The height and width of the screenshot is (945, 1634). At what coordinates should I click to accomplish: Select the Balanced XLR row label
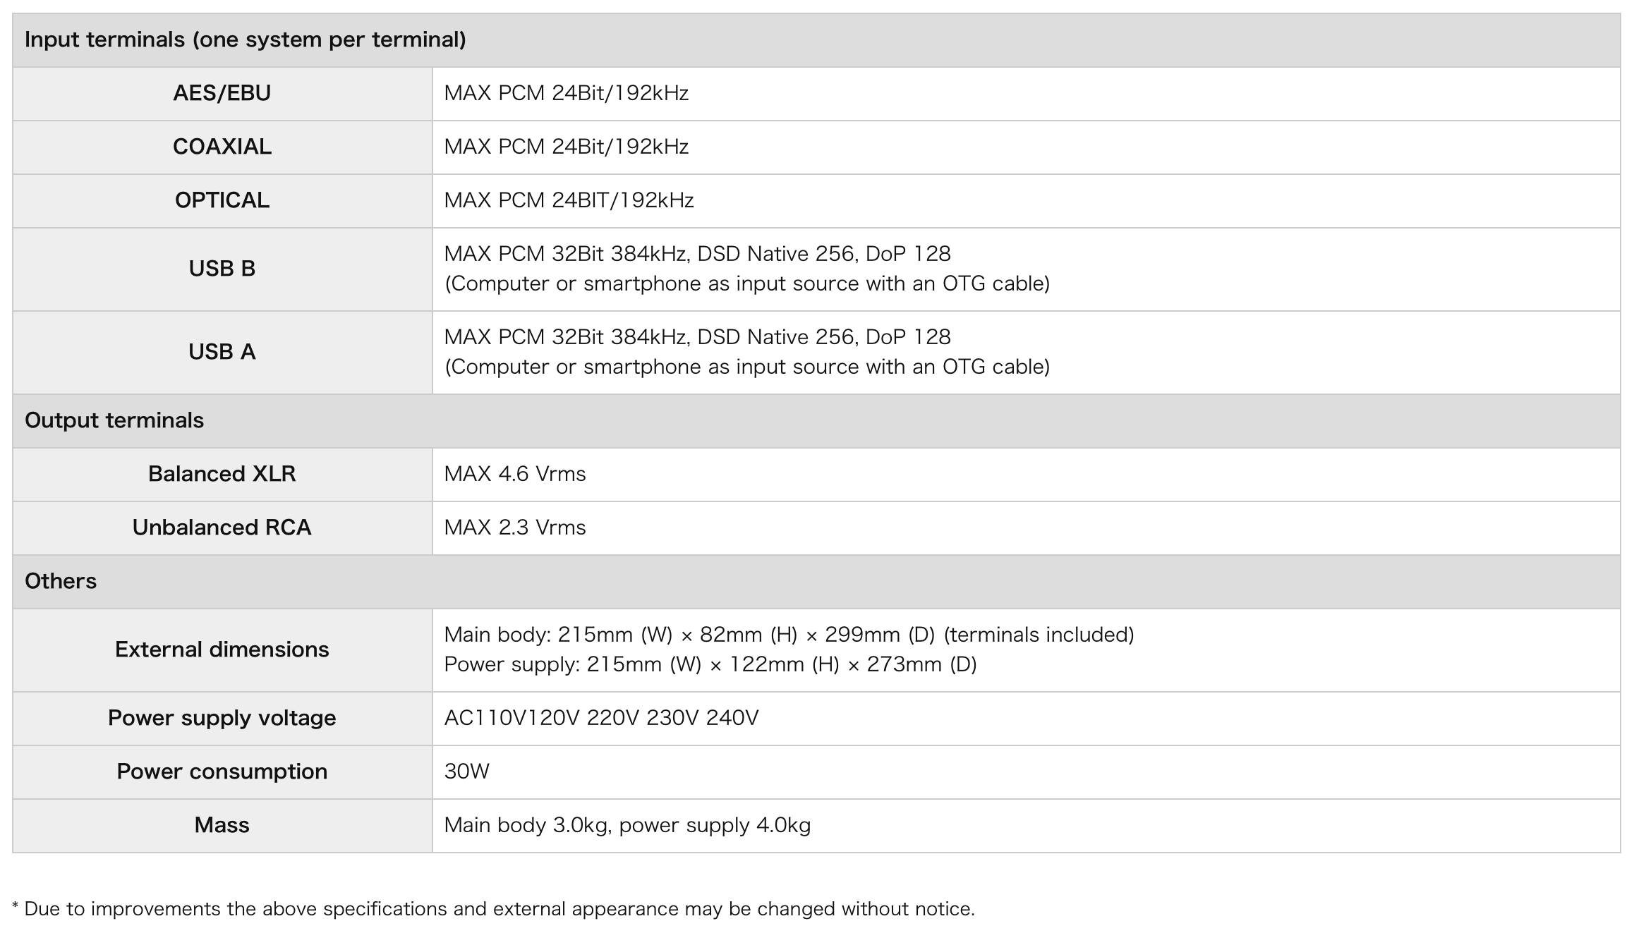[222, 474]
